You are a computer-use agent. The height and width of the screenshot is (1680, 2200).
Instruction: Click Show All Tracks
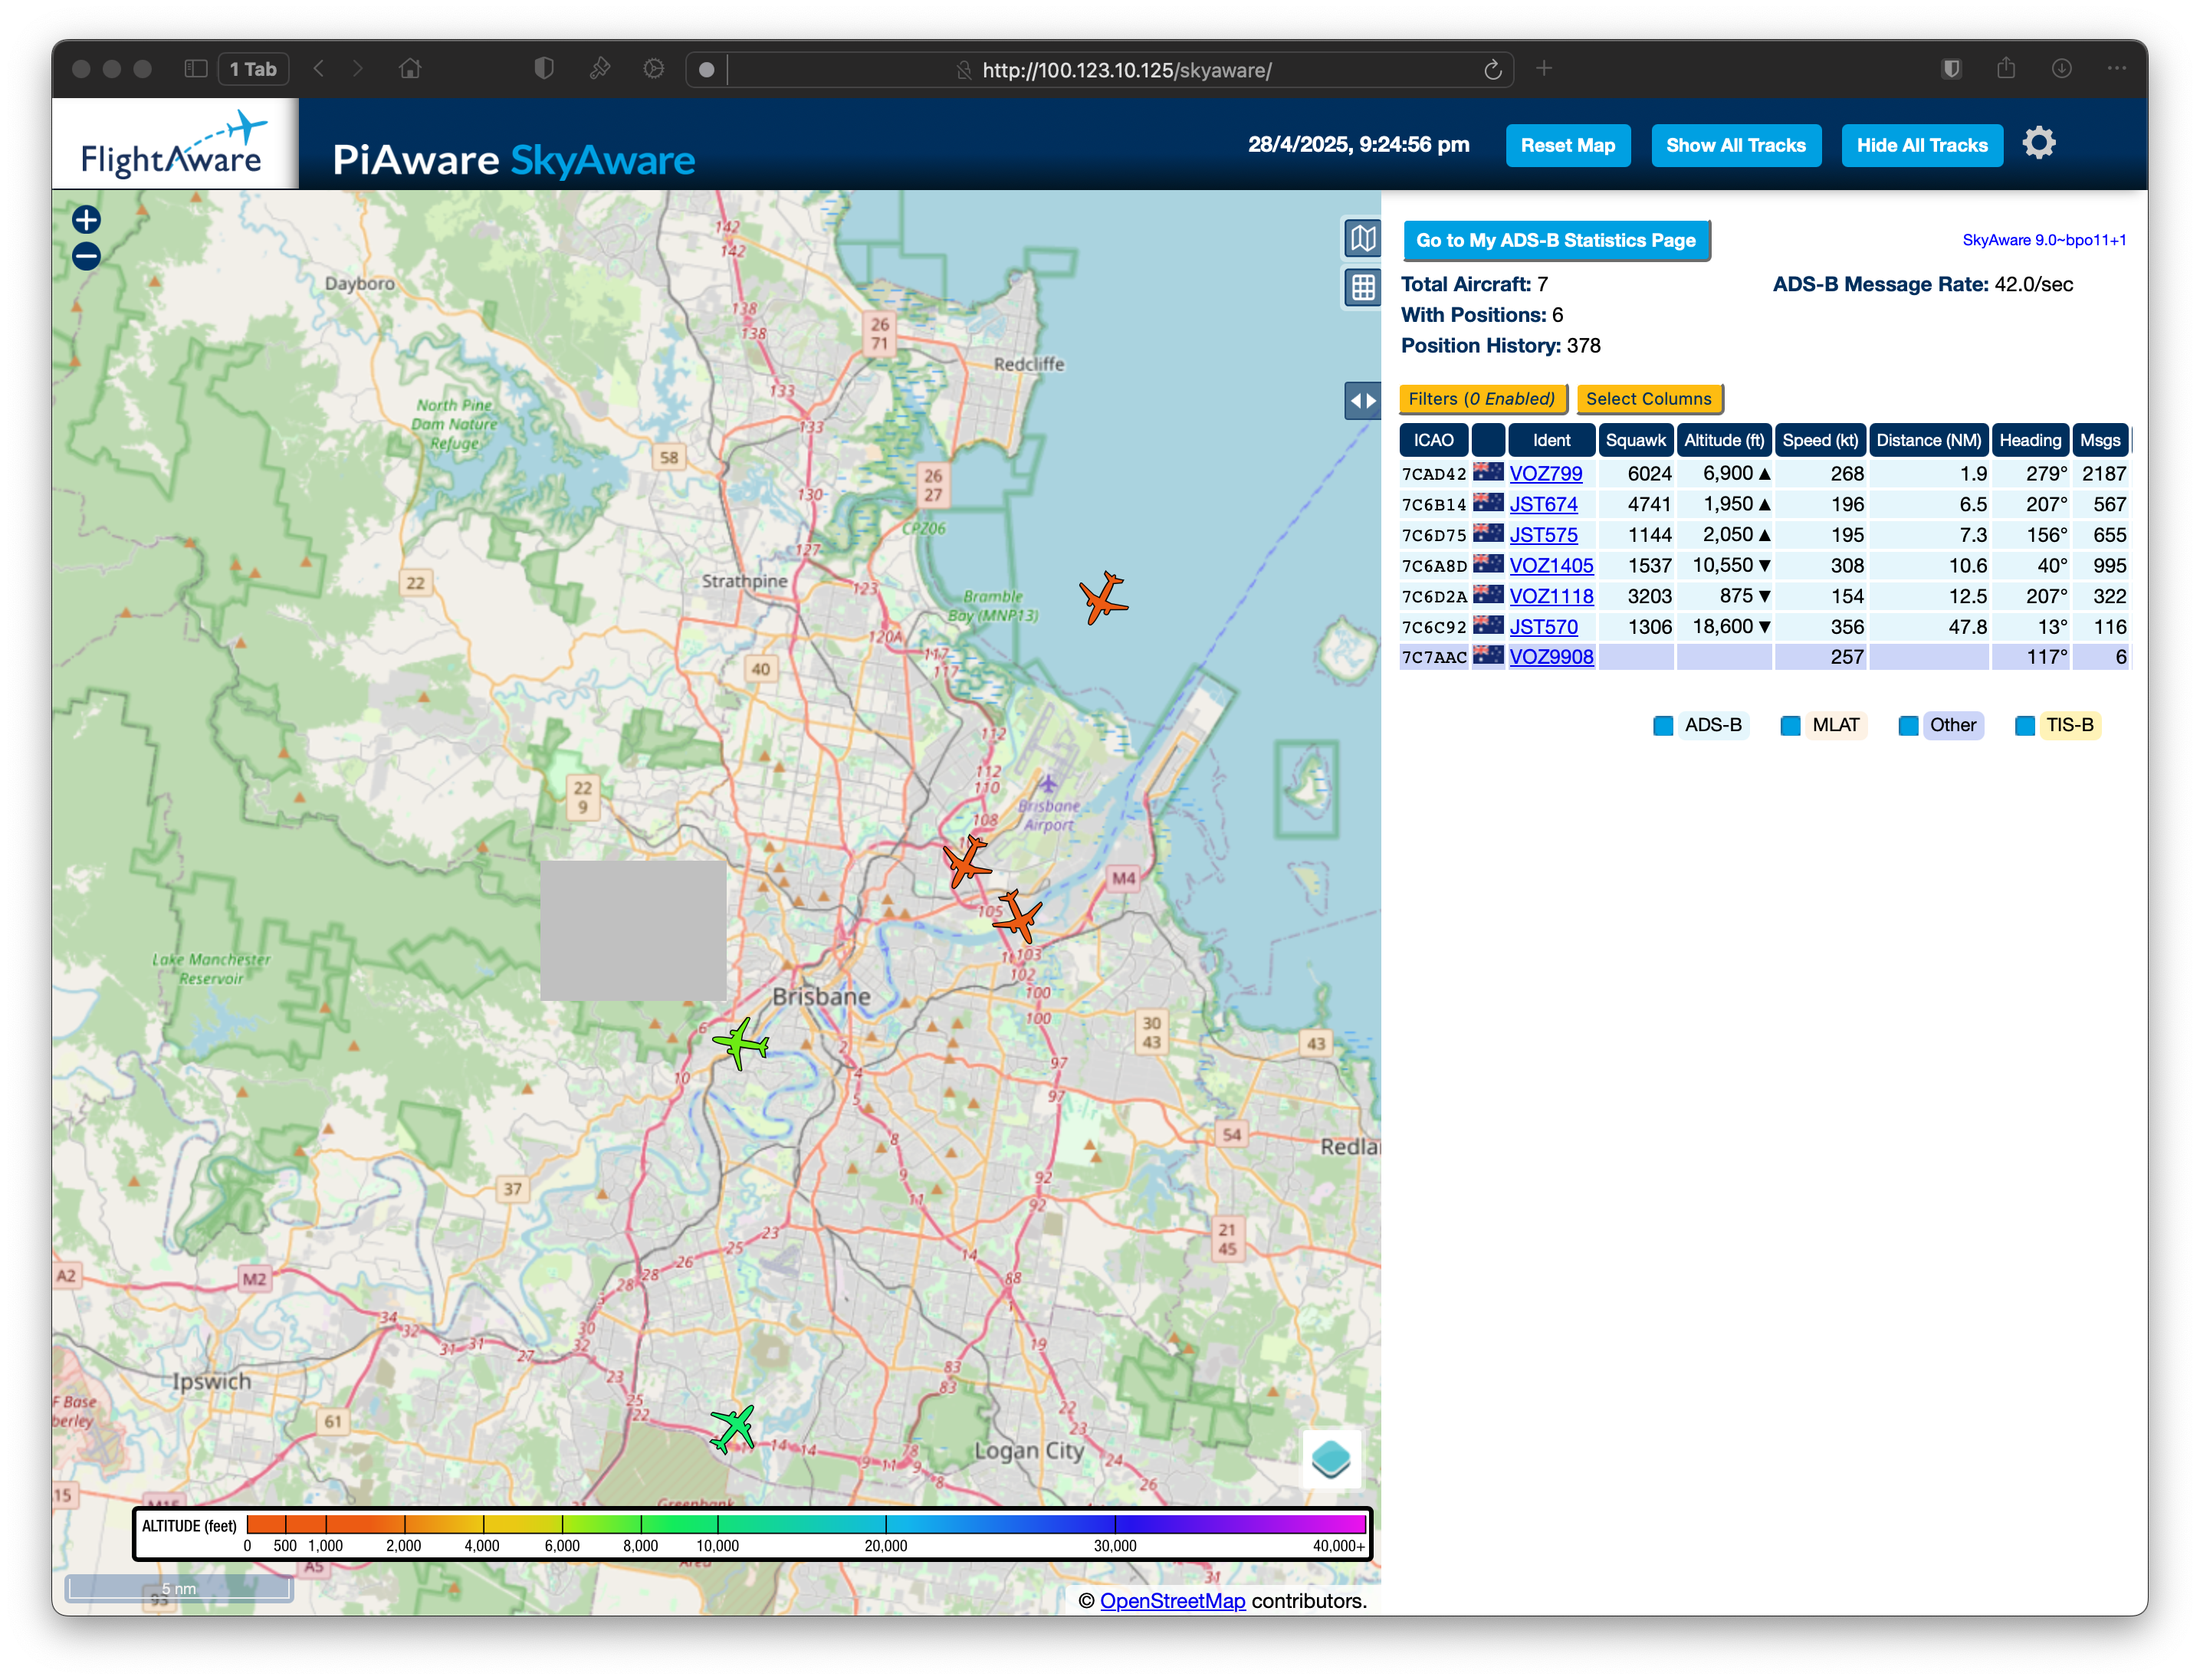tap(1735, 146)
